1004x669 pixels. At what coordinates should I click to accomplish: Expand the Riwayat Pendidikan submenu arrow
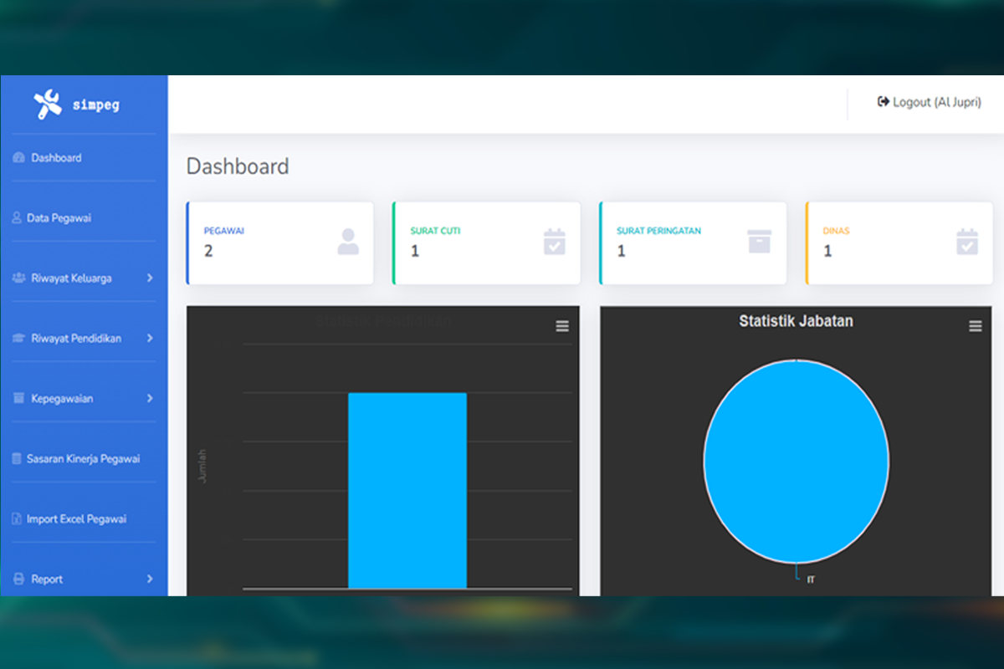[x=150, y=339]
